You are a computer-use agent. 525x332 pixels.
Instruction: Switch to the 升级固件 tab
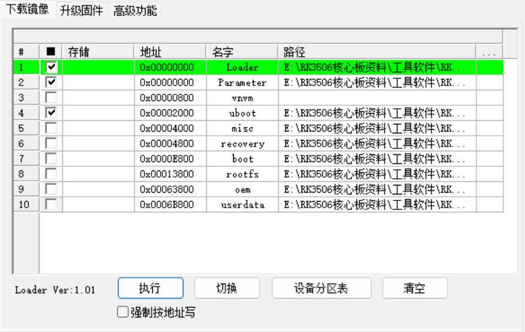(x=81, y=10)
